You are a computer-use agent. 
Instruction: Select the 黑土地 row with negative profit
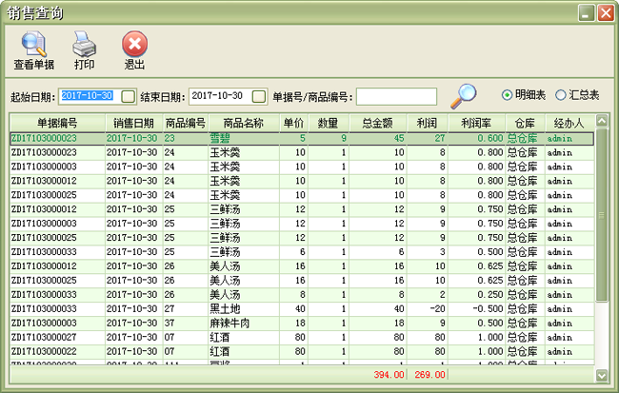tap(227, 310)
